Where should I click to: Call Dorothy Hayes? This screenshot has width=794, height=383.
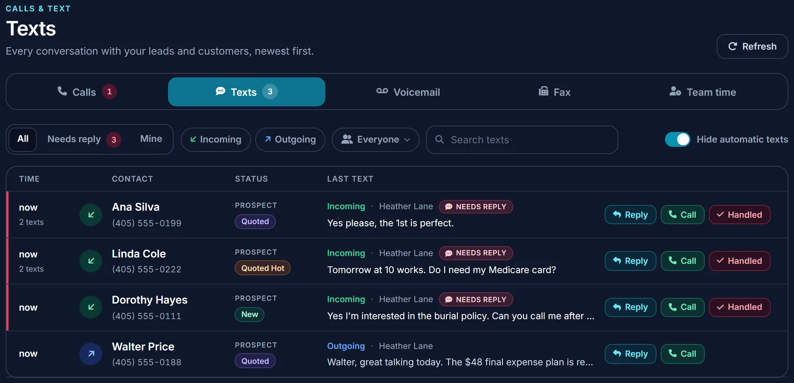tap(682, 307)
